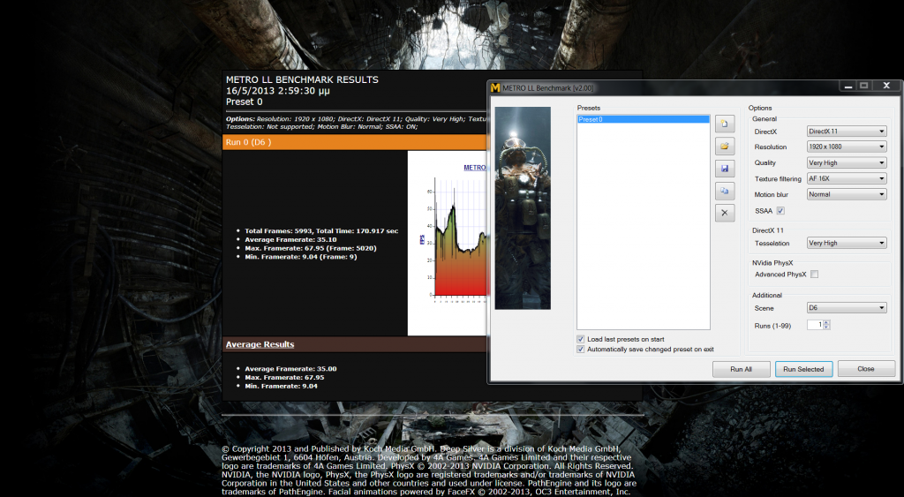
Task: Maximize the METRO LL Benchmark window
Action: coord(864,87)
